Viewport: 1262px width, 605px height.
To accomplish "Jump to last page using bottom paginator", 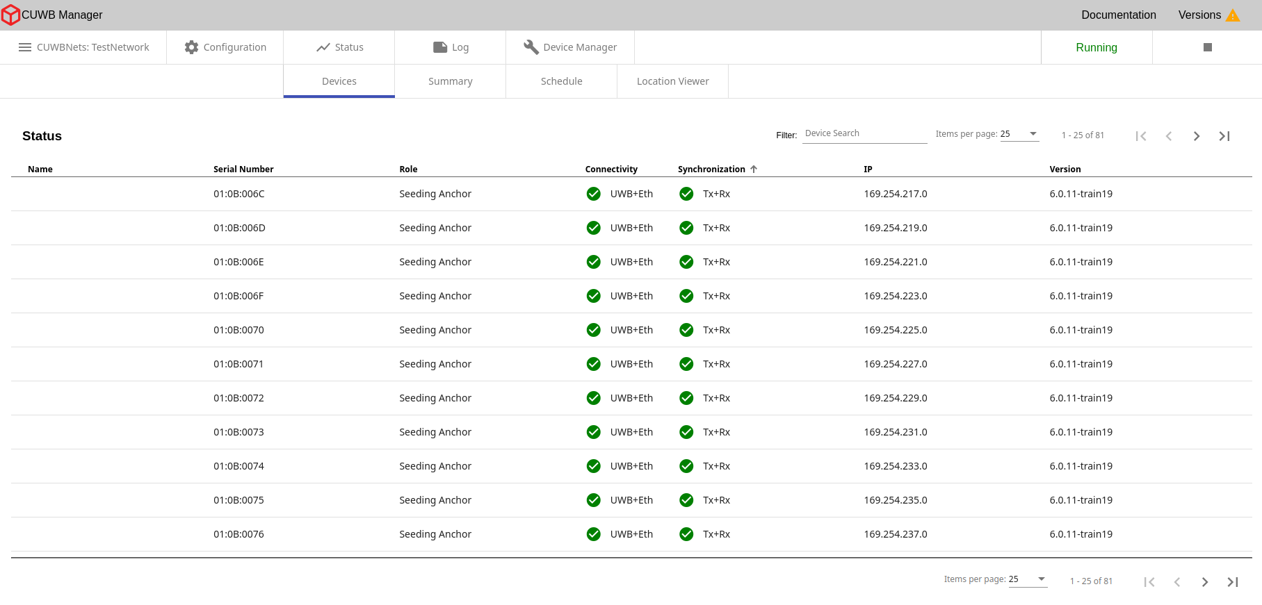I will click(1233, 582).
